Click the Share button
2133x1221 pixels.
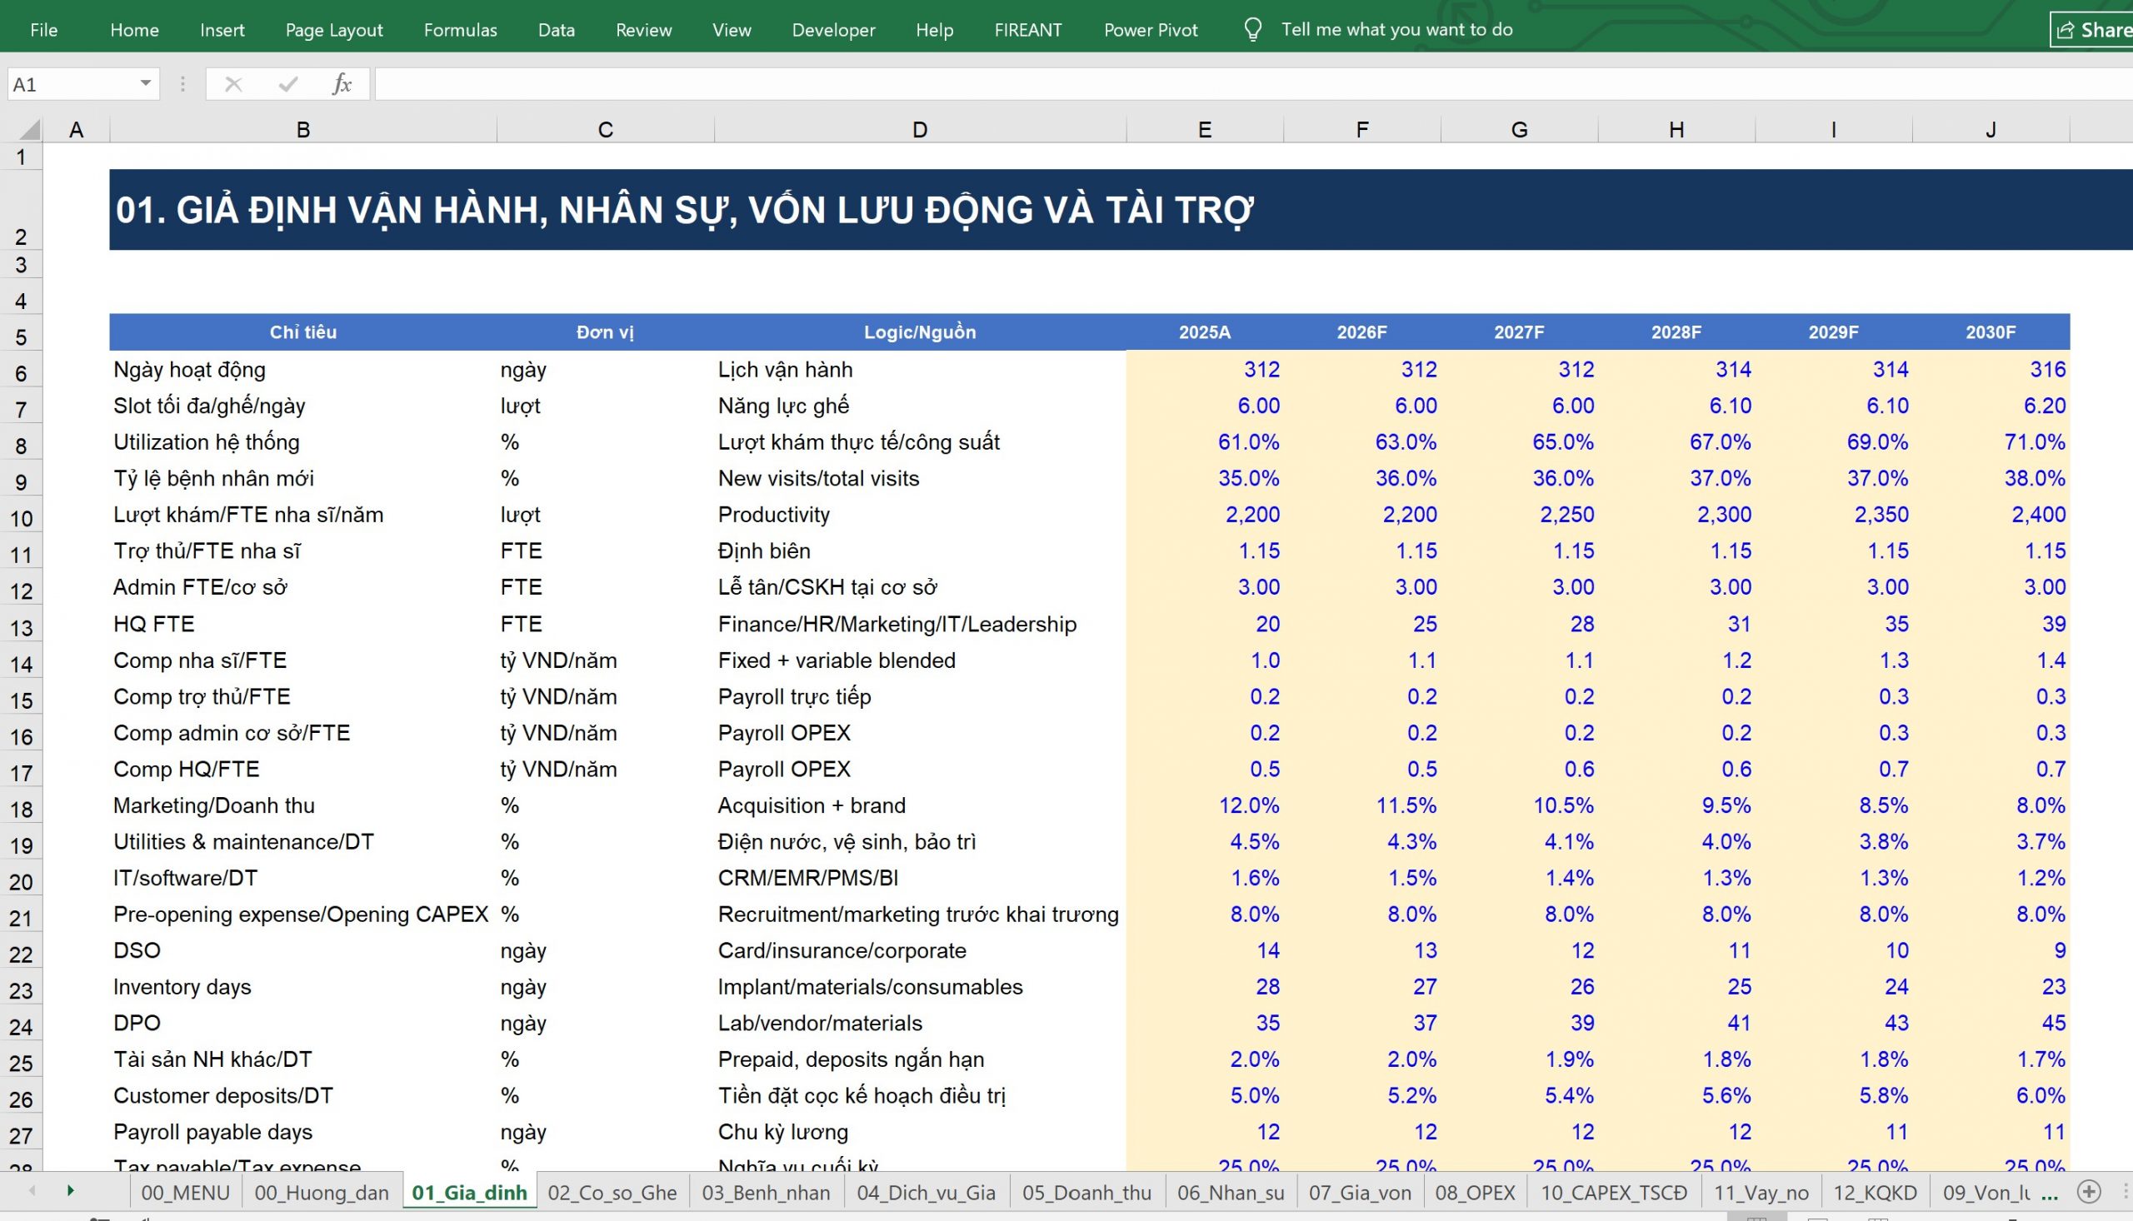coord(2093,30)
